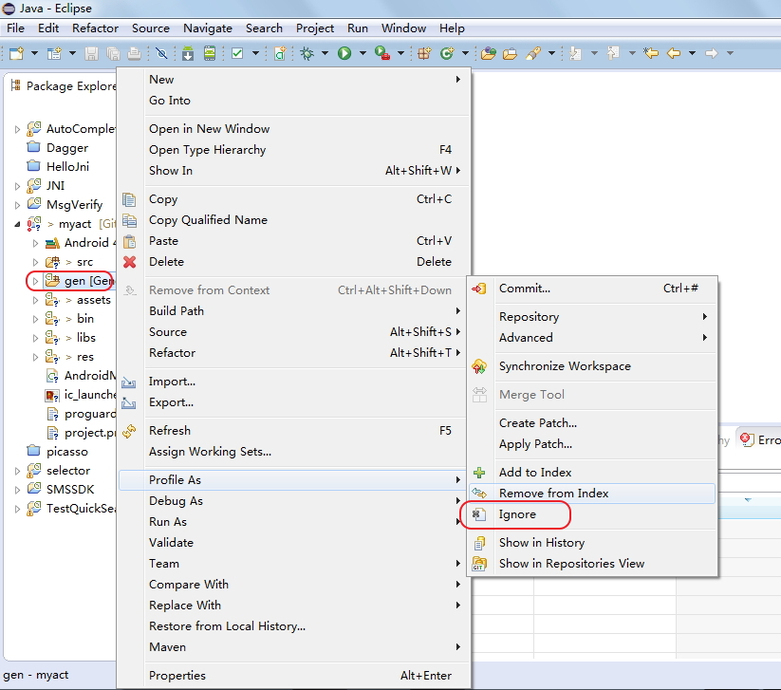Select the Dagger project

(x=67, y=148)
